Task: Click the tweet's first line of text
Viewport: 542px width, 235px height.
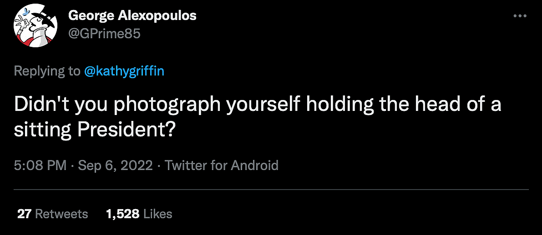Action: pyautogui.click(x=258, y=105)
